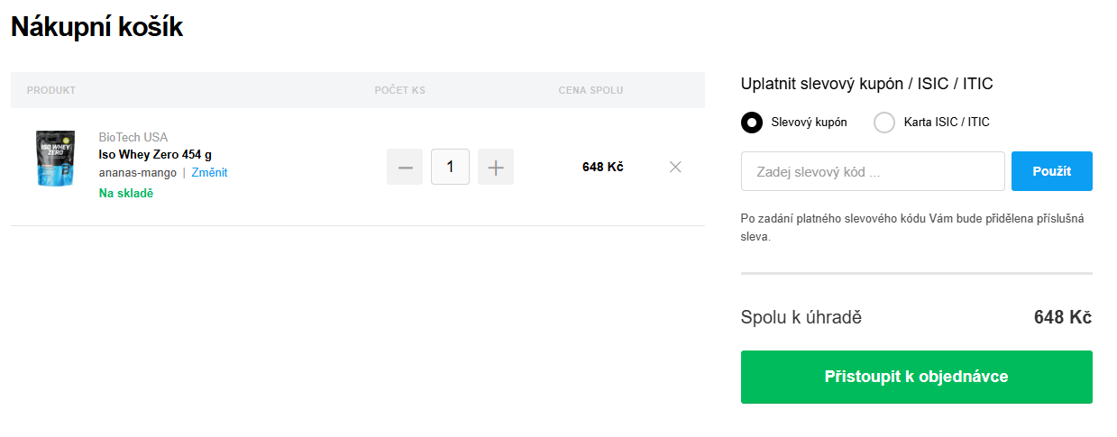Decrease quantity with the minus button
This screenshot has width=1117, height=437.
405,167
